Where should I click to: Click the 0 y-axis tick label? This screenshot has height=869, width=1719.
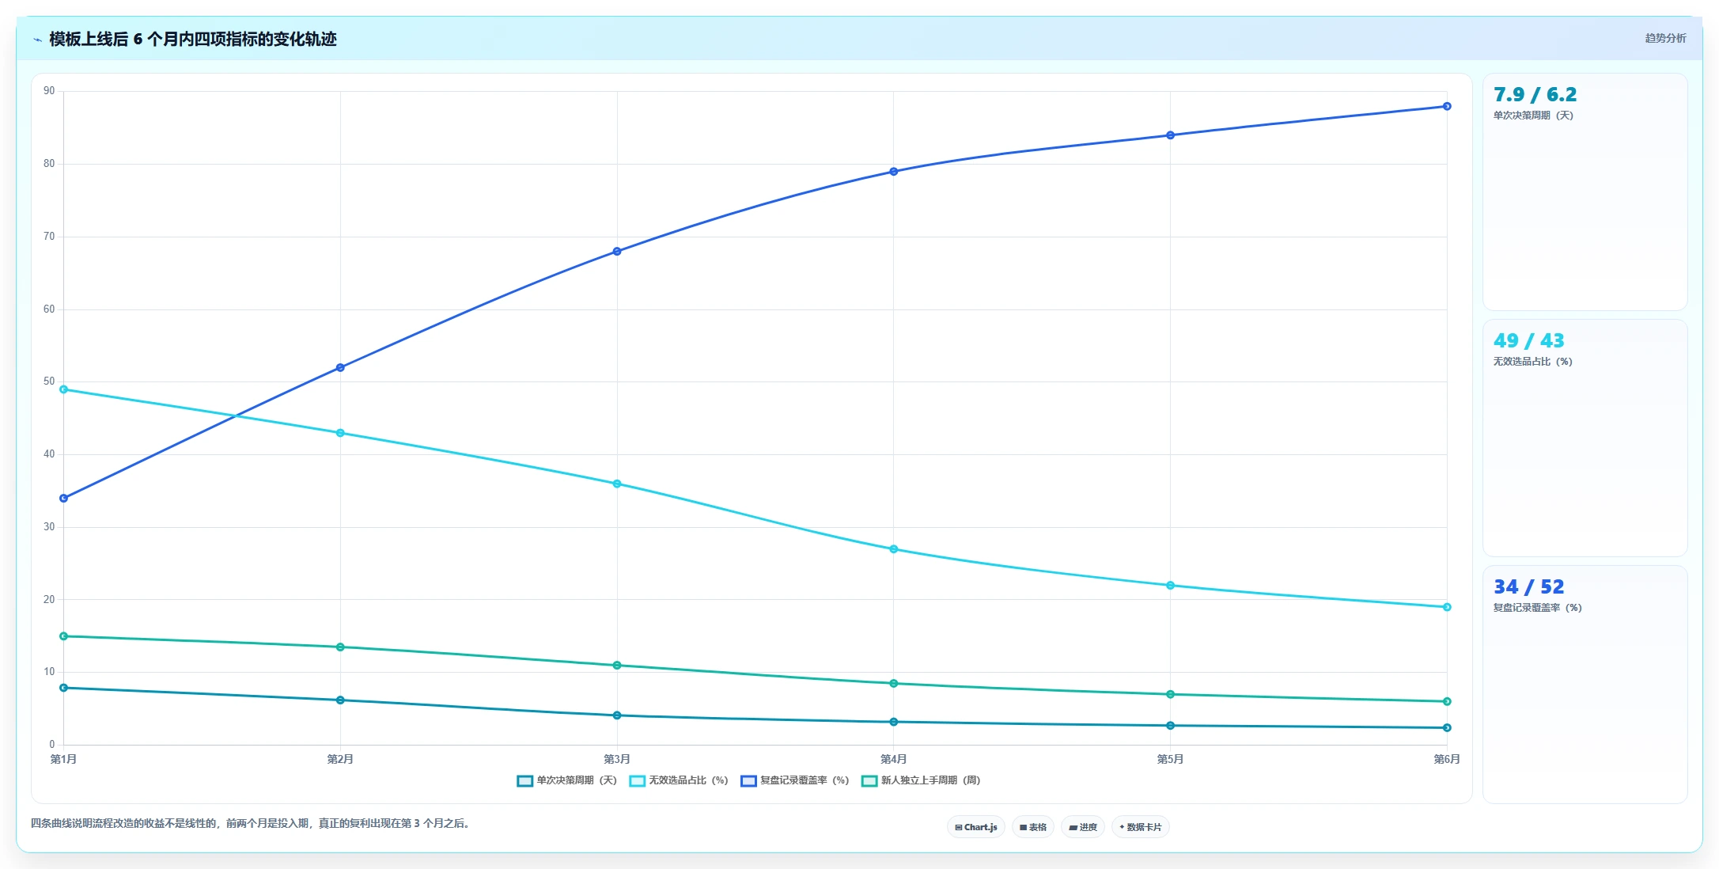tap(52, 745)
